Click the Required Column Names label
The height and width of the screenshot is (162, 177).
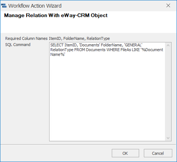click(x=26, y=38)
